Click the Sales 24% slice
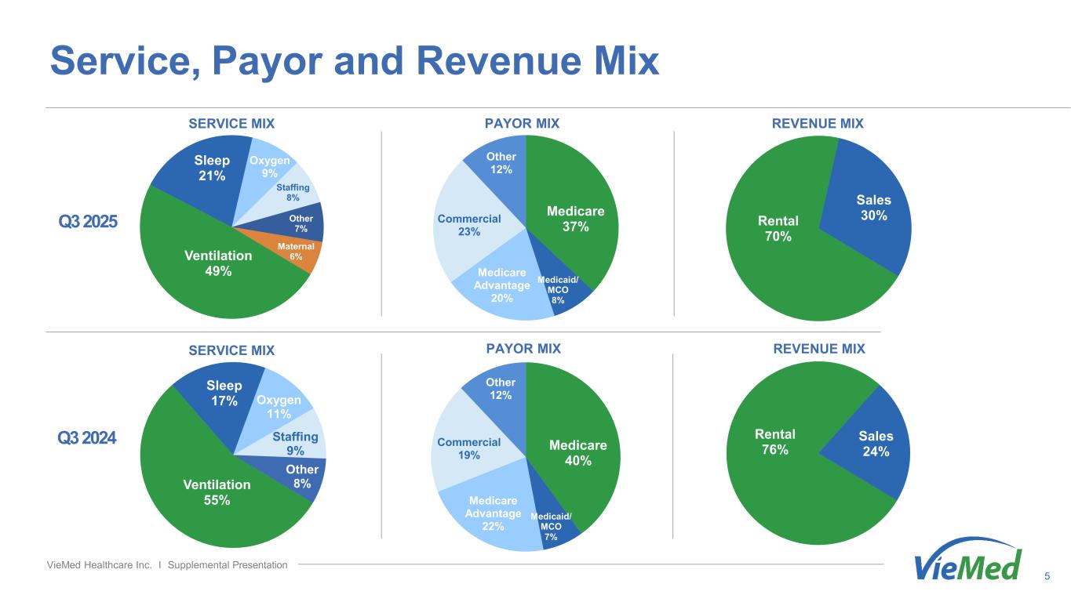1071x602 pixels. [x=876, y=444]
